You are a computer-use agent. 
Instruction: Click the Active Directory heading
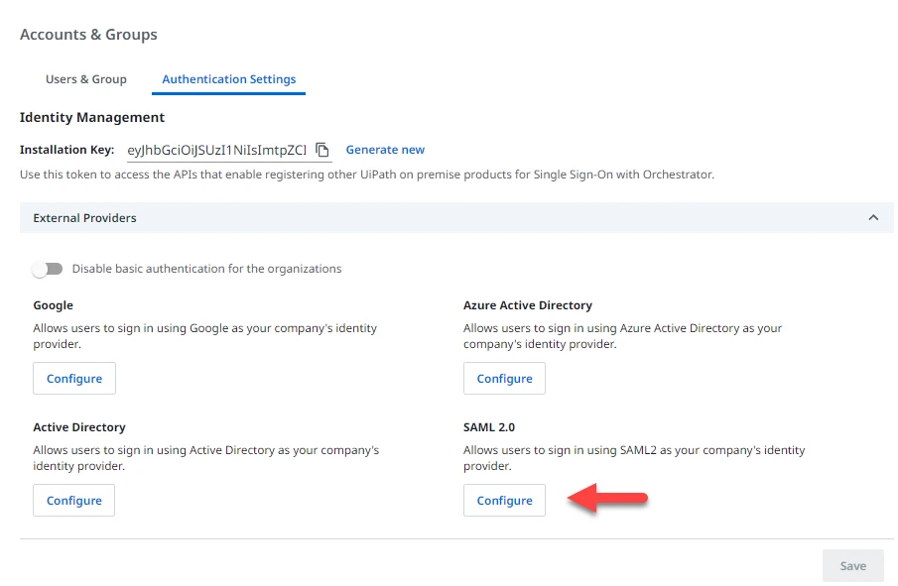79,427
